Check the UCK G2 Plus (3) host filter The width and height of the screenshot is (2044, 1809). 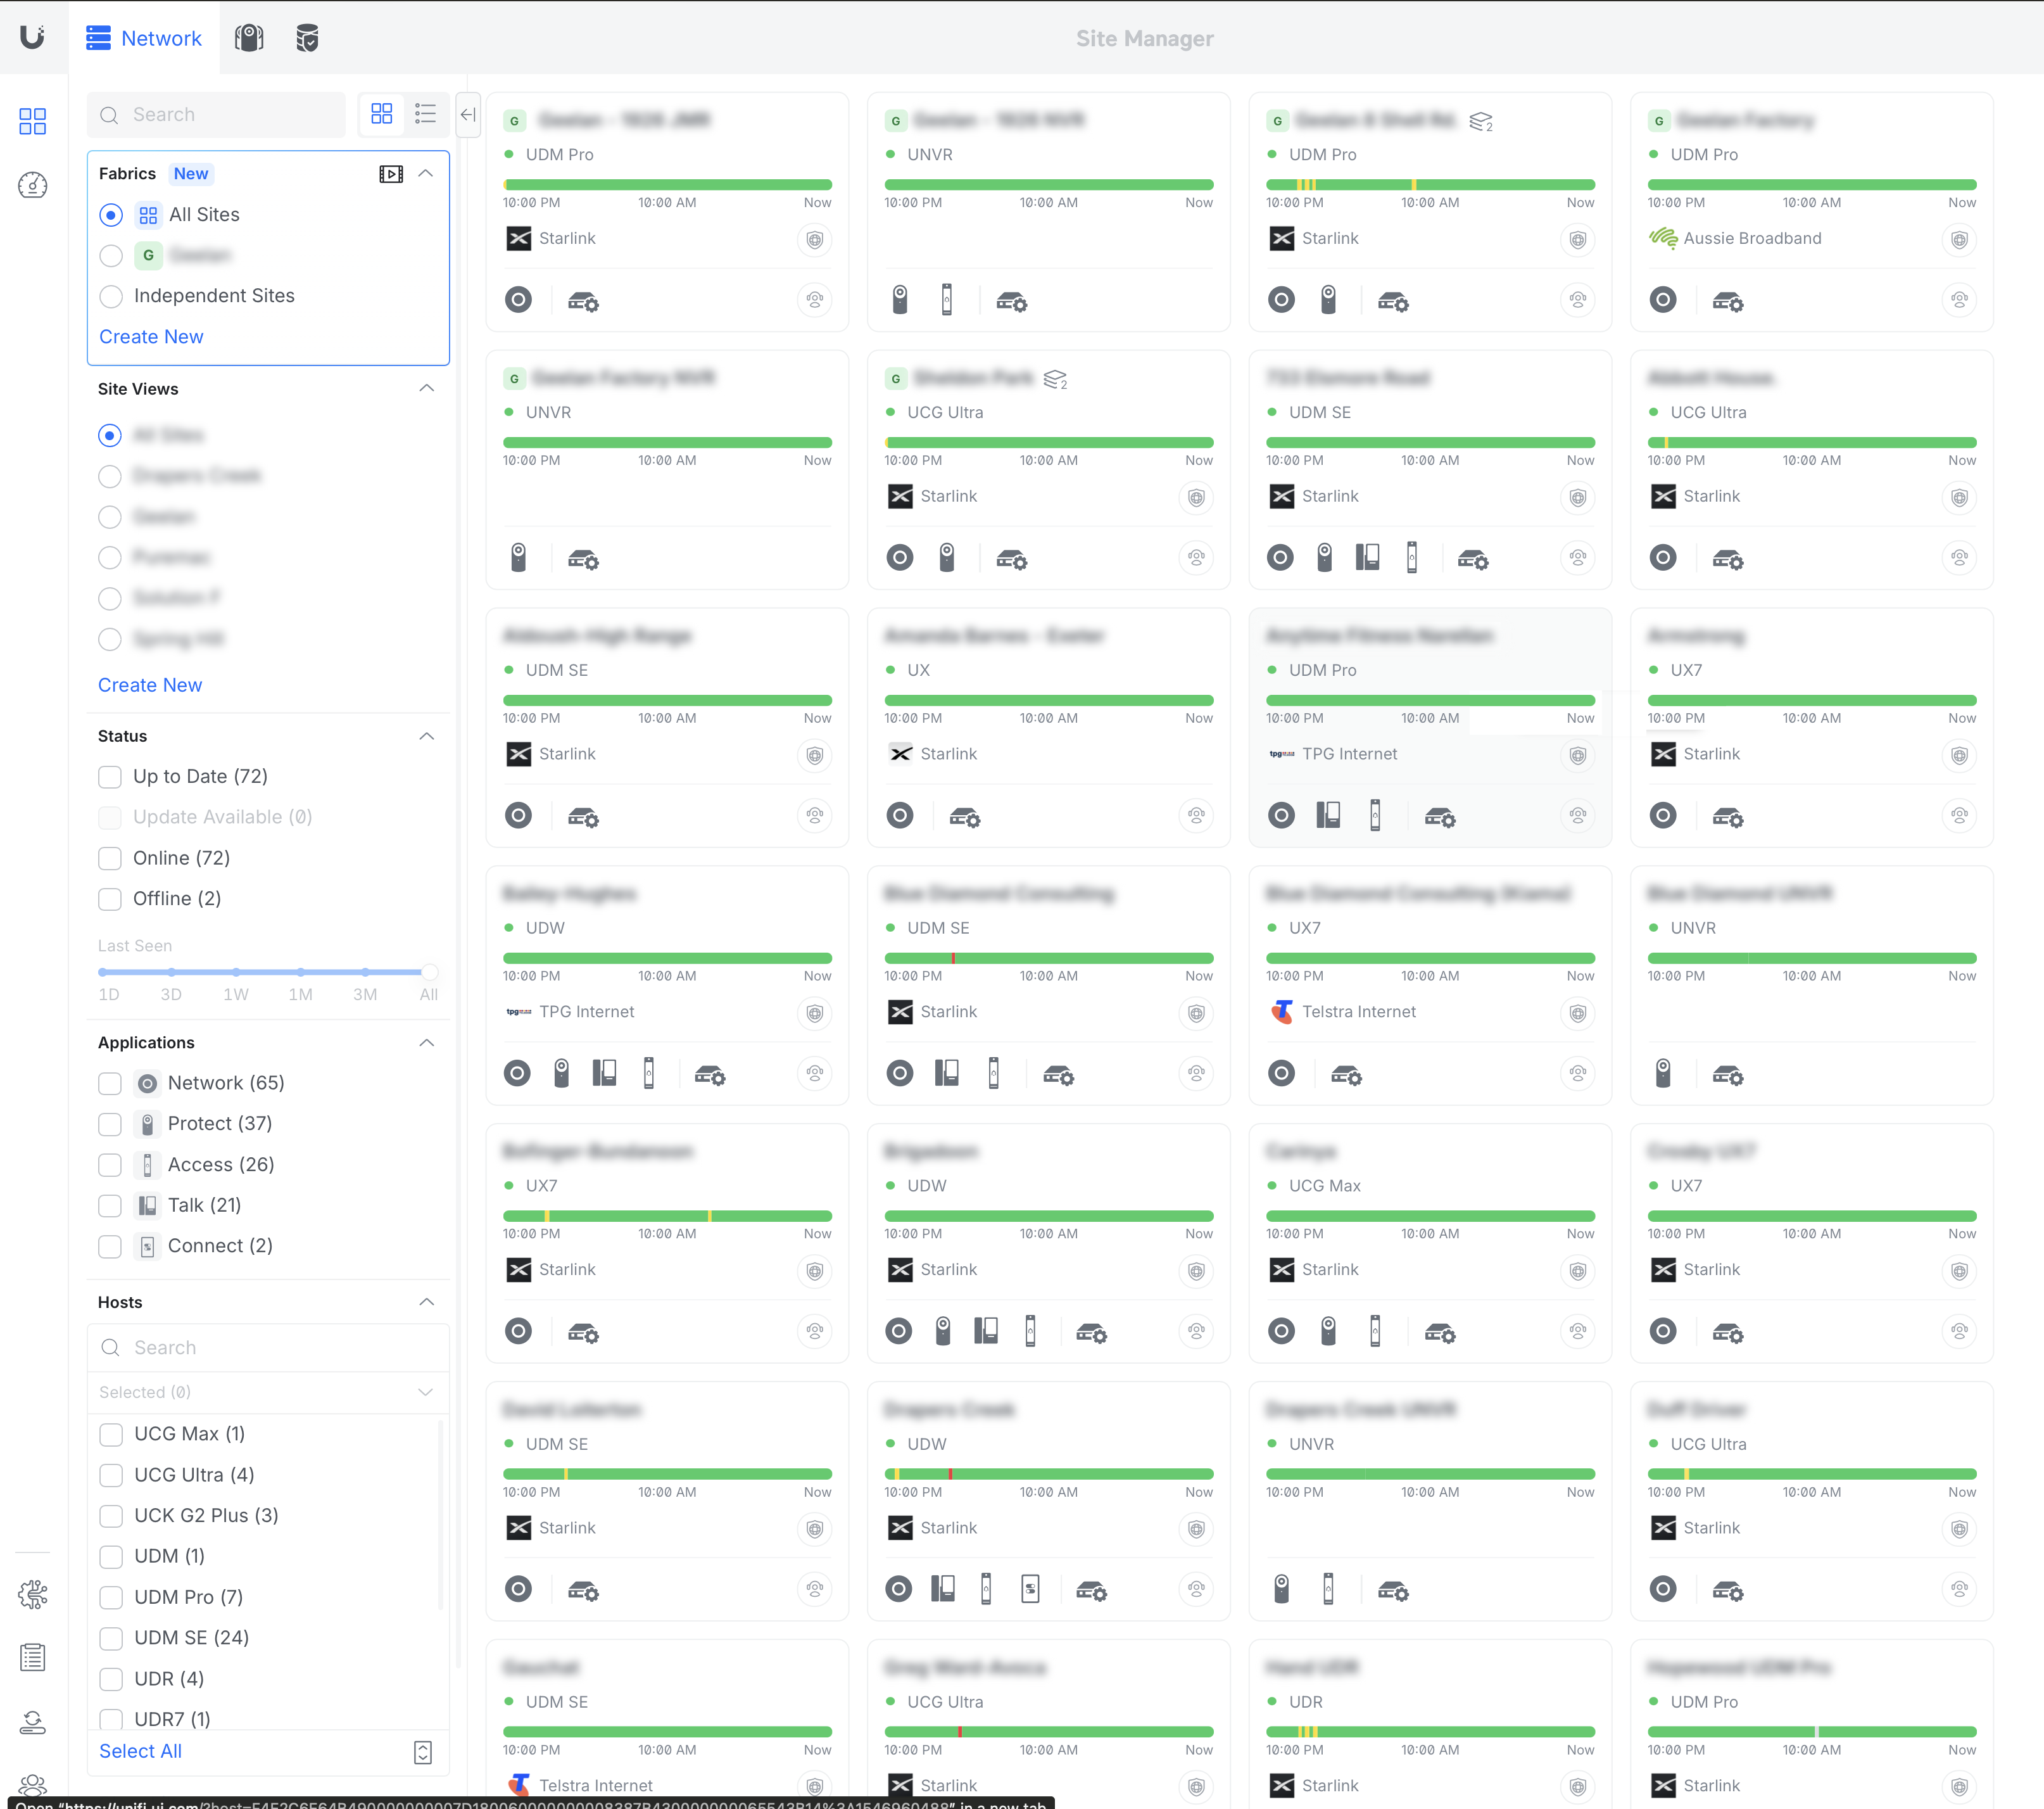(x=111, y=1516)
